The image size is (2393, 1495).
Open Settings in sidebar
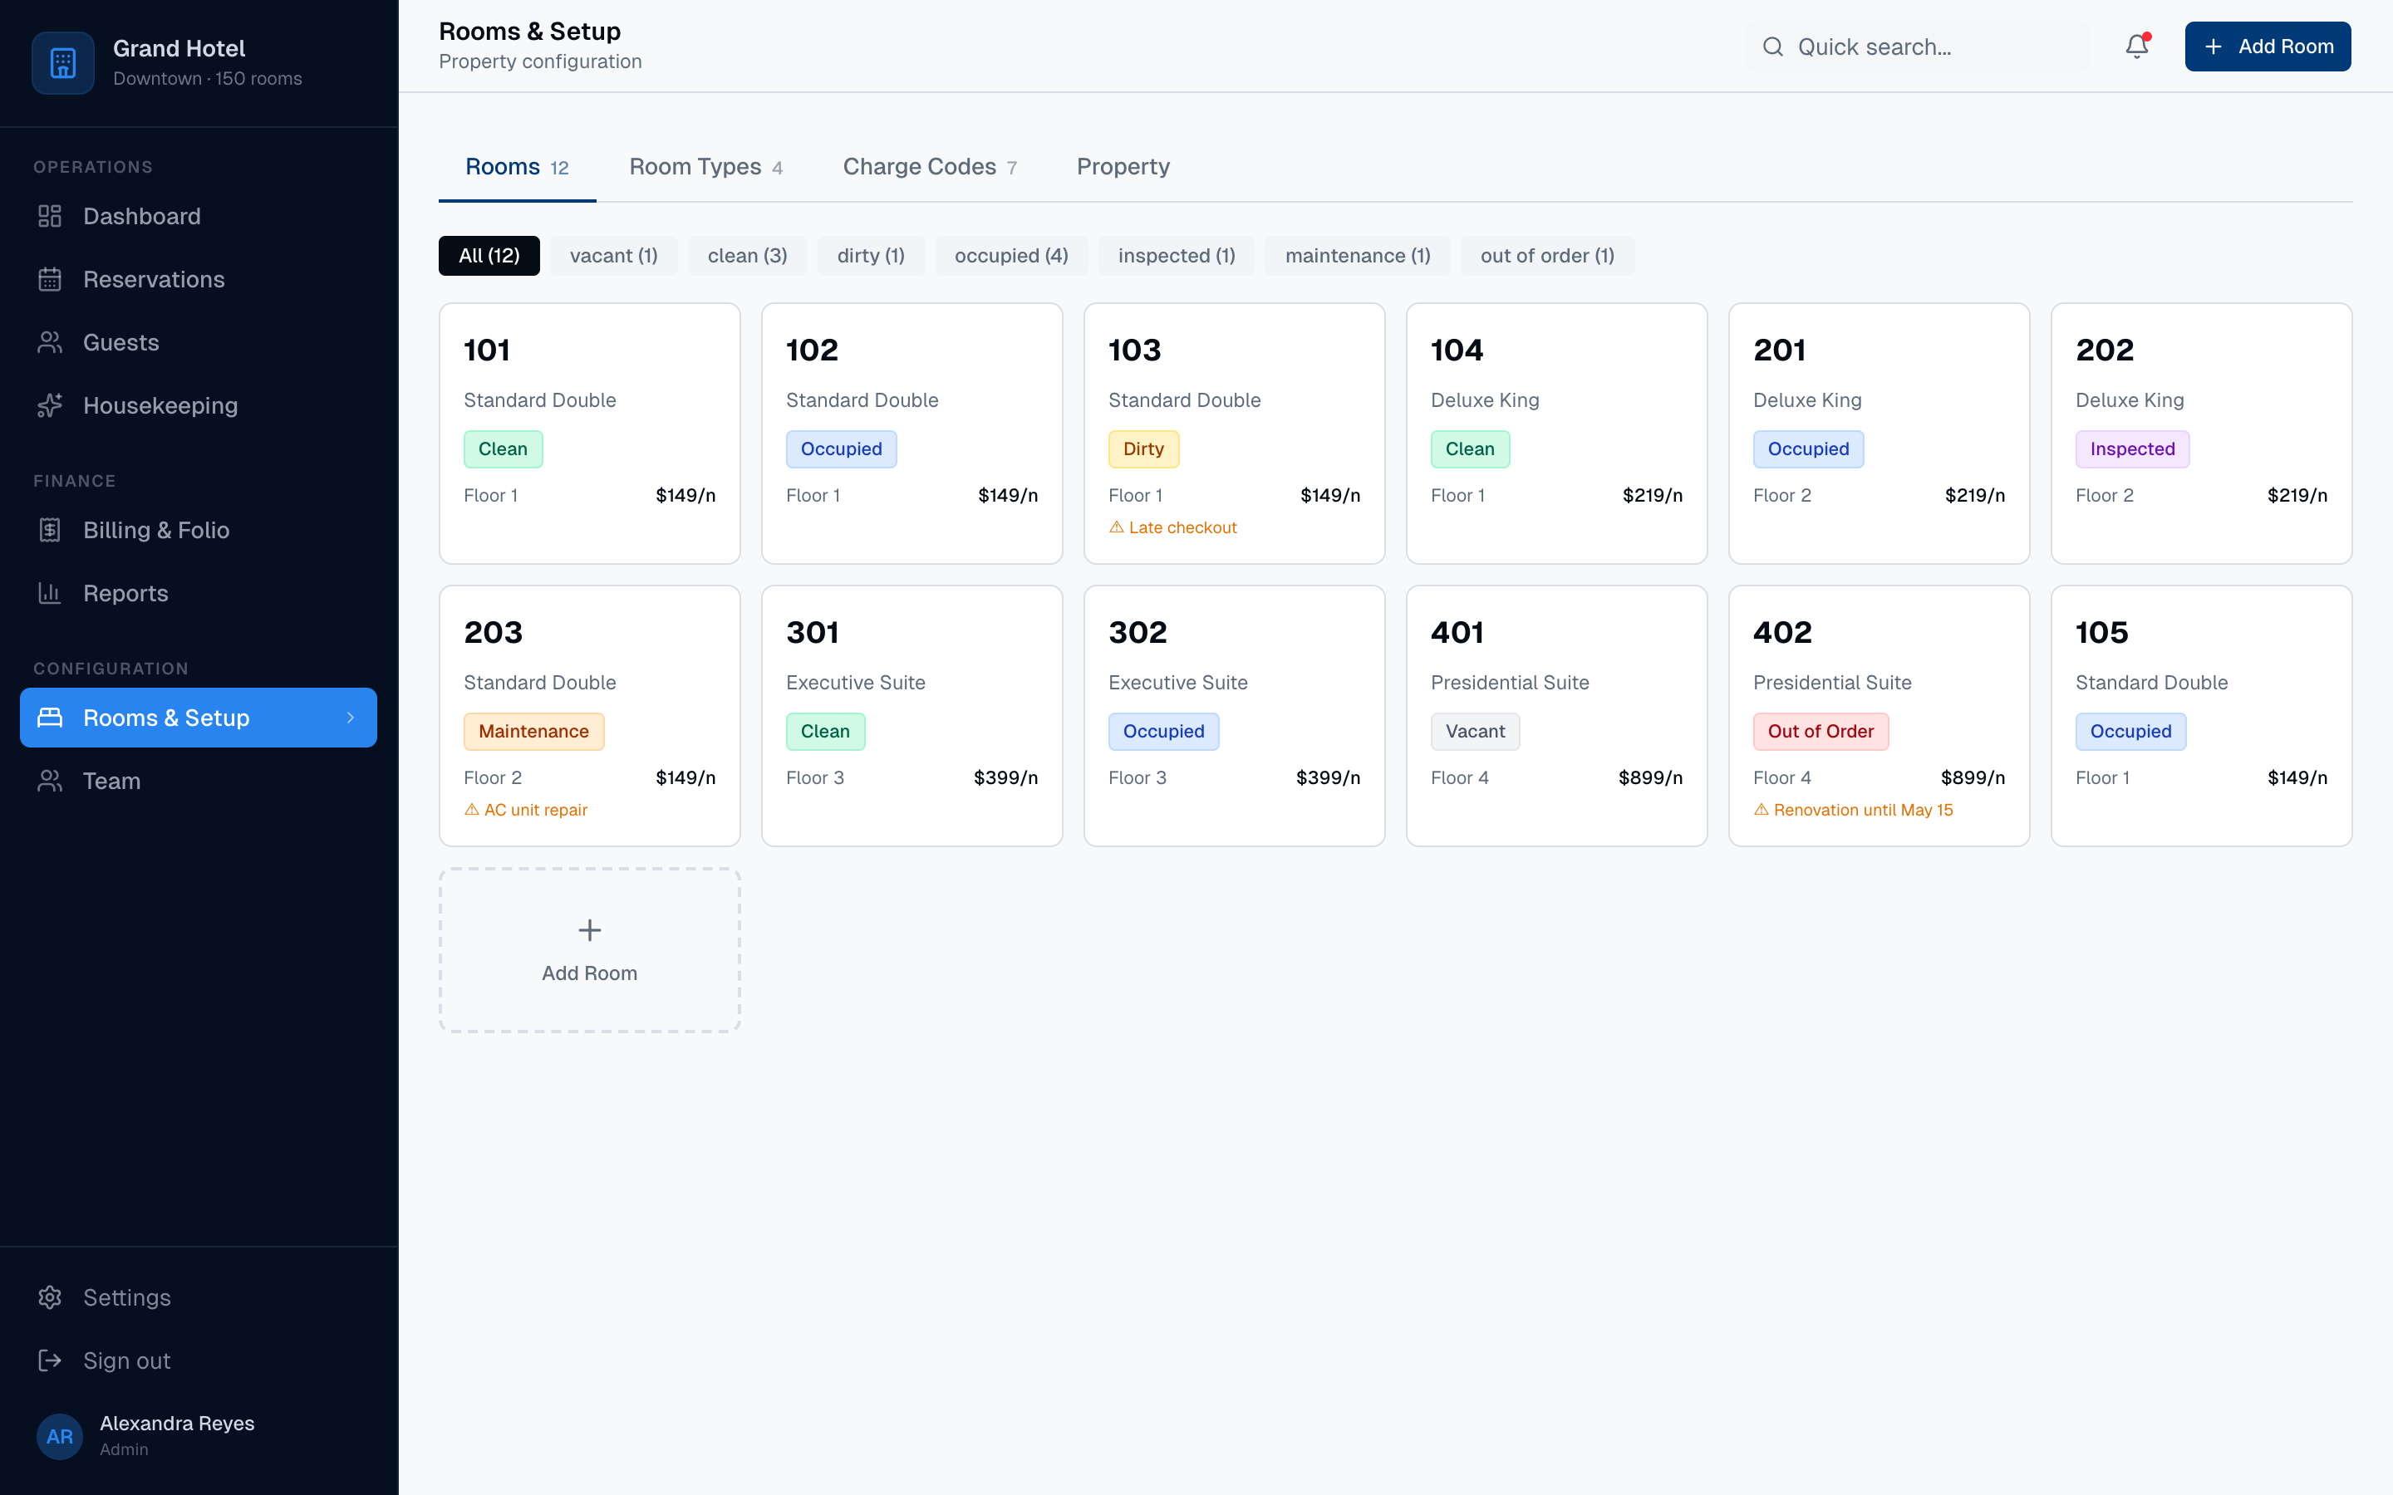tap(199, 1297)
